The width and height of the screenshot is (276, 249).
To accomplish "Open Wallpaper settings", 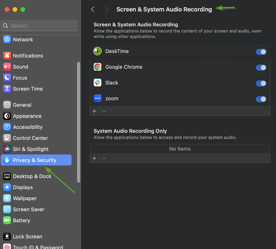I will pos(25,198).
